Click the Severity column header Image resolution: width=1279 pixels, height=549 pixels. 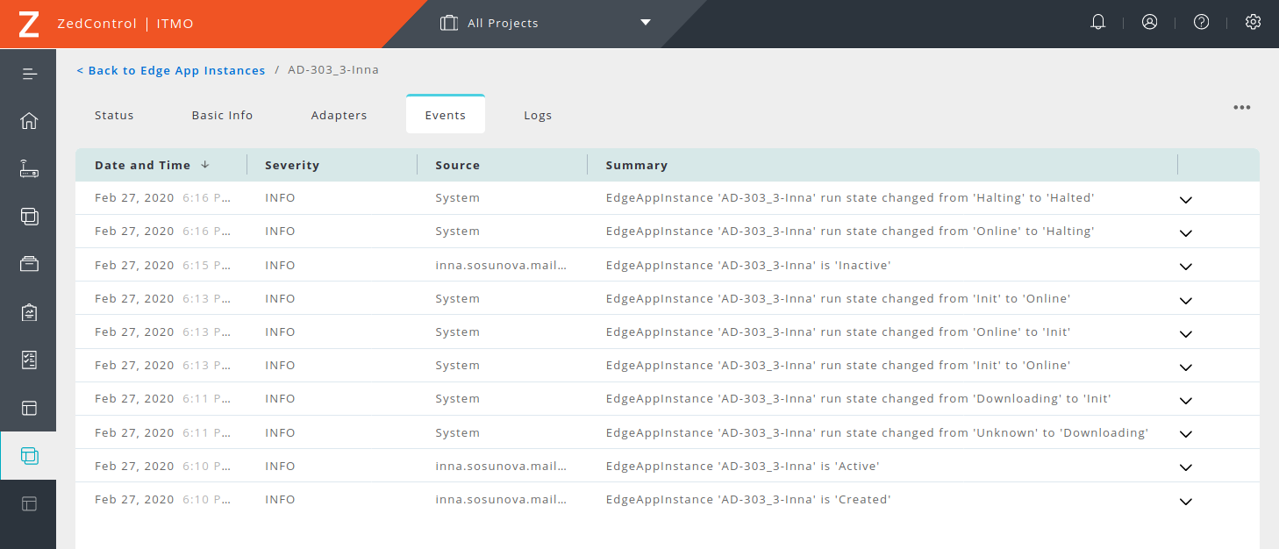pyautogui.click(x=292, y=165)
